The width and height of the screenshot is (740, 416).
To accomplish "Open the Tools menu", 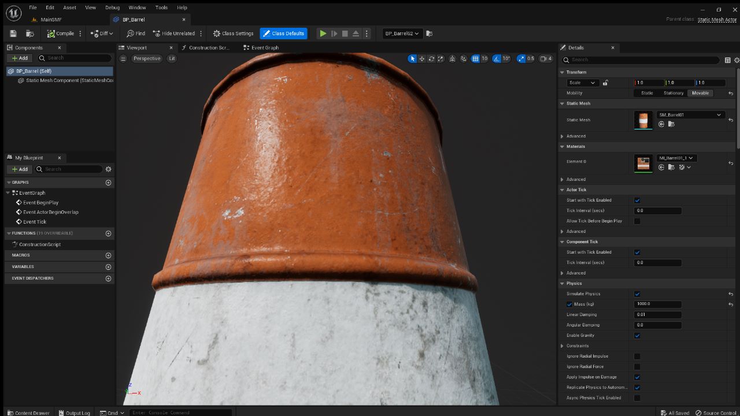I will coord(161,8).
